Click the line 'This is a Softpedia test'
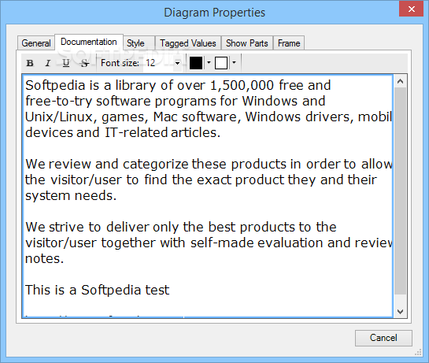This screenshot has height=363, width=429. 97,290
